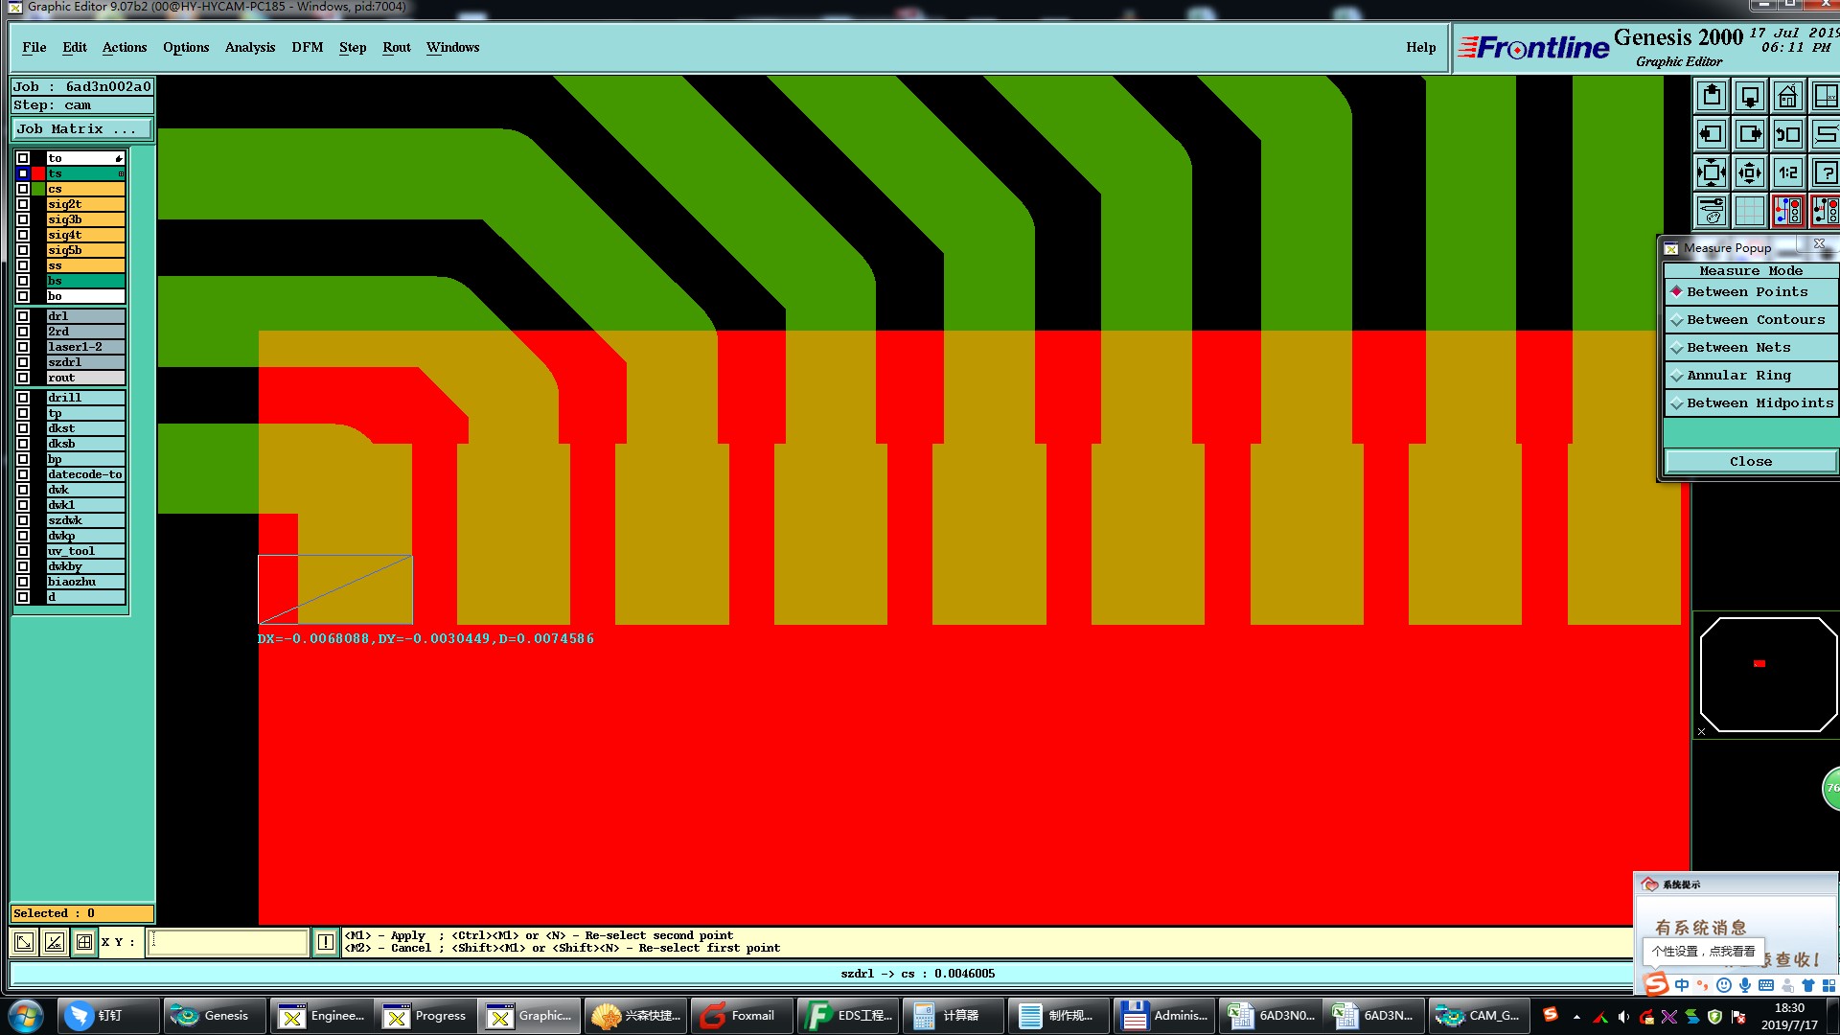Toggle the cs layer checkbox
Image resolution: width=1840 pixels, height=1035 pixels.
tap(23, 189)
